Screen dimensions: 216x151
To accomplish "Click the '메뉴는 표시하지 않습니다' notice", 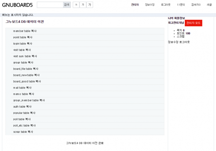I will click(x=18, y=15).
